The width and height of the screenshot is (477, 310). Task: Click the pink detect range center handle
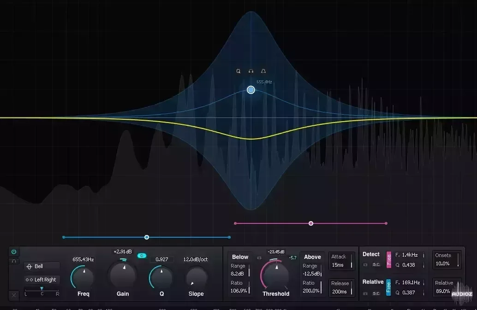[311, 223]
